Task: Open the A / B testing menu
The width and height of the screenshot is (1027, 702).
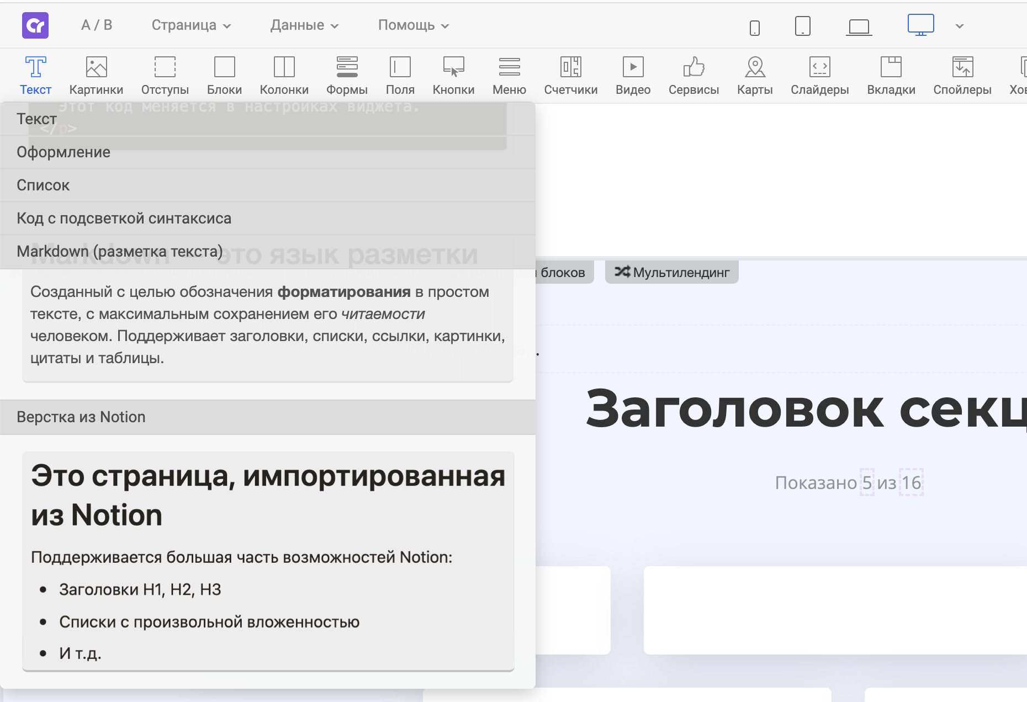Action: click(x=97, y=25)
